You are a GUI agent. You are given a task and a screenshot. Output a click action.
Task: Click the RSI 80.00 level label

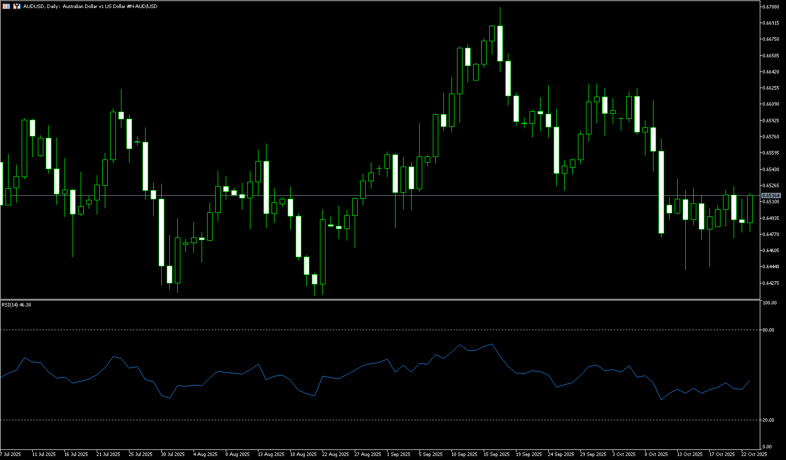click(769, 330)
